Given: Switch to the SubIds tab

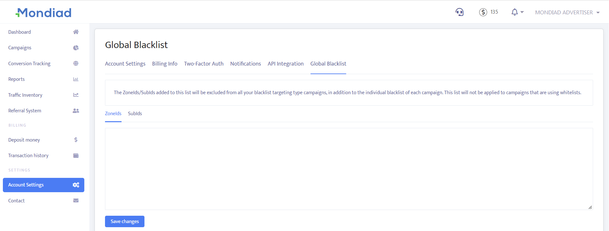Looking at the screenshot, I should pos(135,114).
